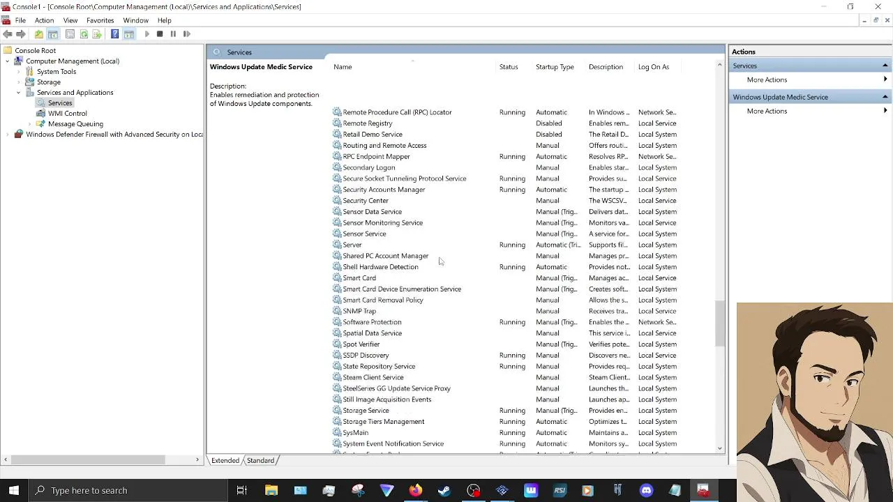Select the Security Center service row
The height and width of the screenshot is (502, 893).
(x=505, y=200)
